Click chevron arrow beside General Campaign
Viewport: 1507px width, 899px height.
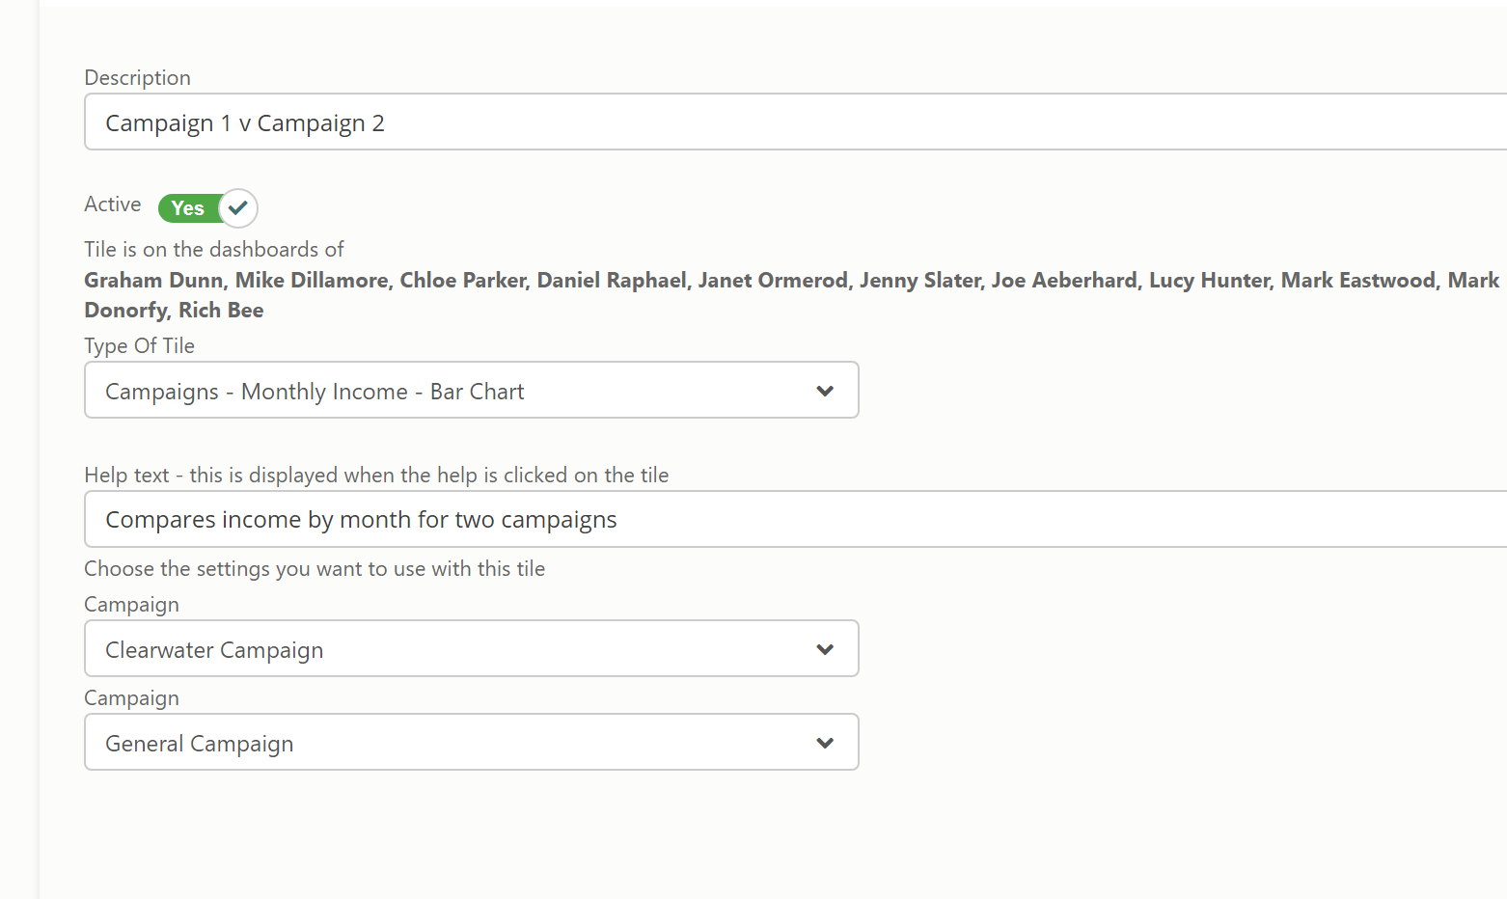(825, 743)
